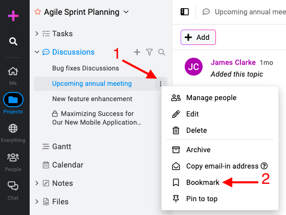Viewport: 286px width, 215px height.
Task: Choose Copy email-in address menu item
Action: click(220, 166)
